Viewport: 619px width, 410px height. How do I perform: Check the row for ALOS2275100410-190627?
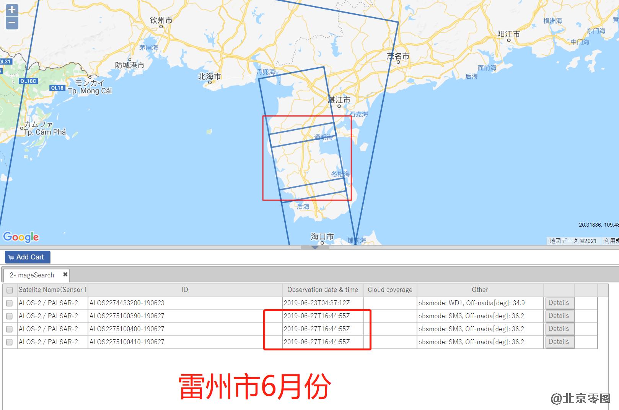point(9,342)
